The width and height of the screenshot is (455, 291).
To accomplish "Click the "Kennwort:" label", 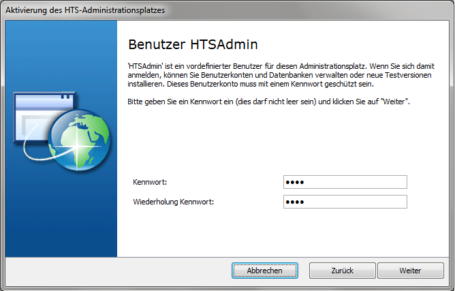I will coord(150,182).
